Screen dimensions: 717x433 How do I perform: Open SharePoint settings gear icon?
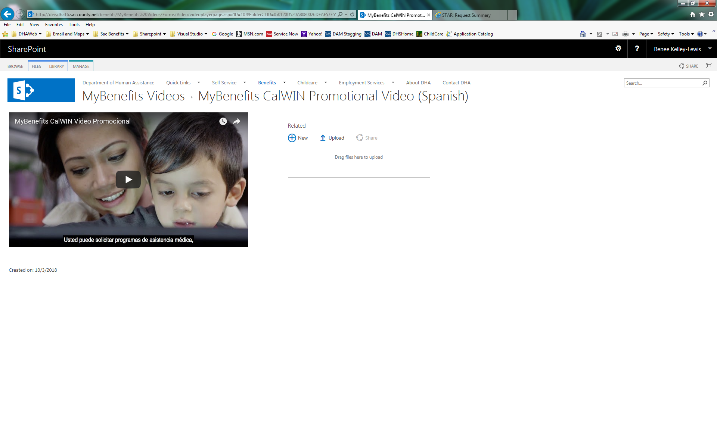[618, 49]
